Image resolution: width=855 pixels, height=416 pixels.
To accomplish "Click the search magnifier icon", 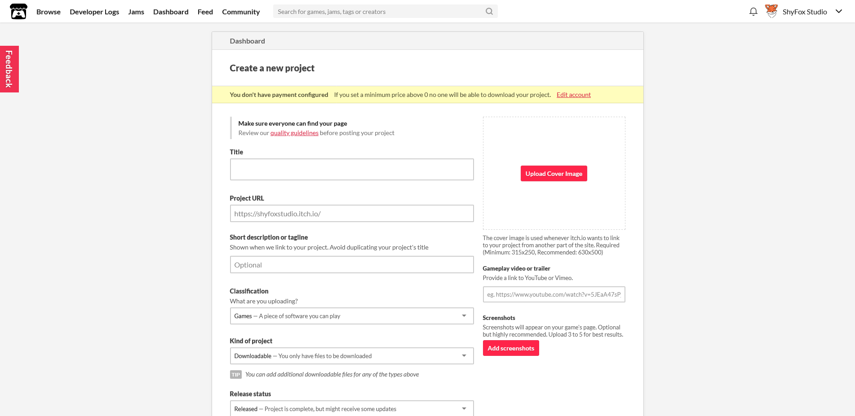I will (x=489, y=11).
